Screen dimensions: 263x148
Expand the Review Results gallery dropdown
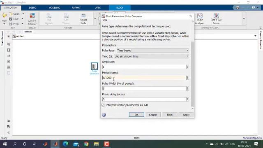pyautogui.click(x=244, y=19)
